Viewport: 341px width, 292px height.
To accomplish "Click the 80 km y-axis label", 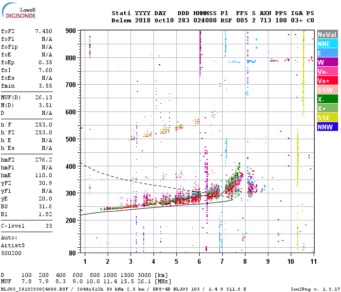I will tap(73, 253).
